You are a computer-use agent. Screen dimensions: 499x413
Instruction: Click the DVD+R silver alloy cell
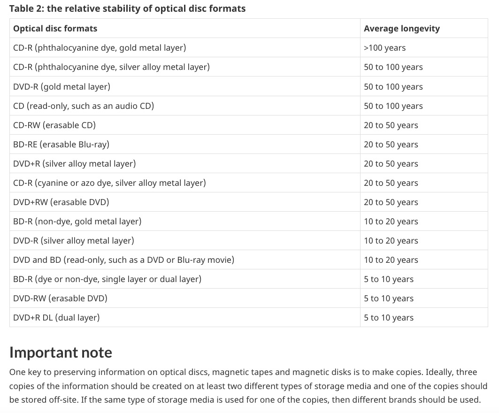point(185,163)
